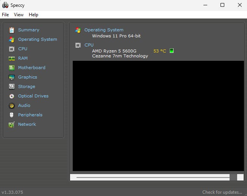
Task: Click Check for updates link
Action: [222, 192]
